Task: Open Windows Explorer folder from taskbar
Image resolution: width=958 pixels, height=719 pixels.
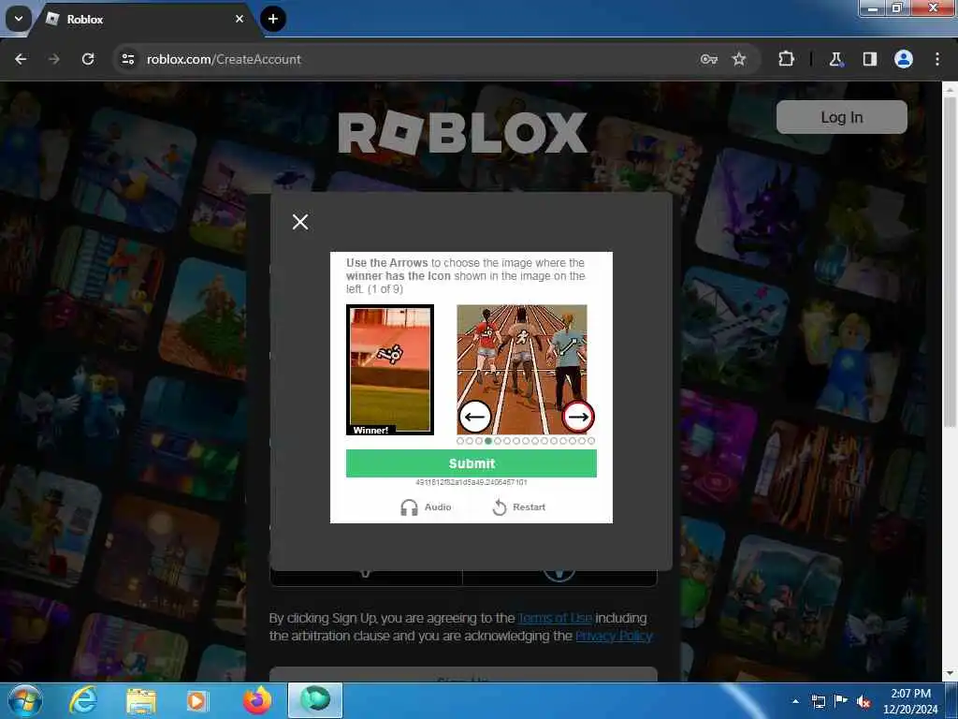Action: point(141,700)
